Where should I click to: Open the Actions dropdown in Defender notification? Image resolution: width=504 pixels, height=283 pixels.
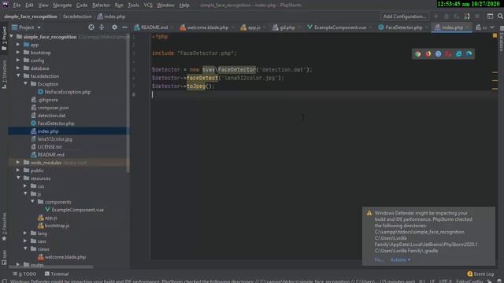400,260
